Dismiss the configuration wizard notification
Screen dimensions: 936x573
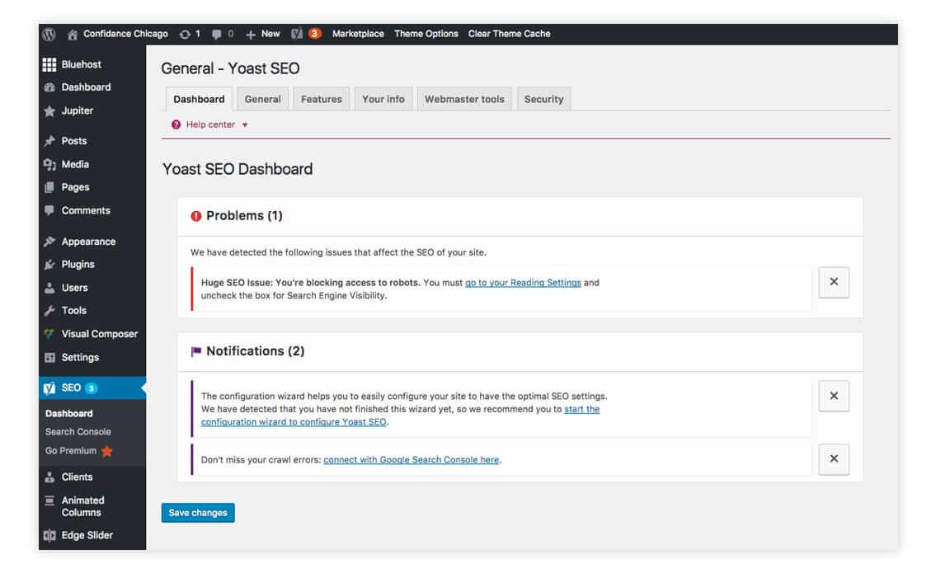pos(834,397)
